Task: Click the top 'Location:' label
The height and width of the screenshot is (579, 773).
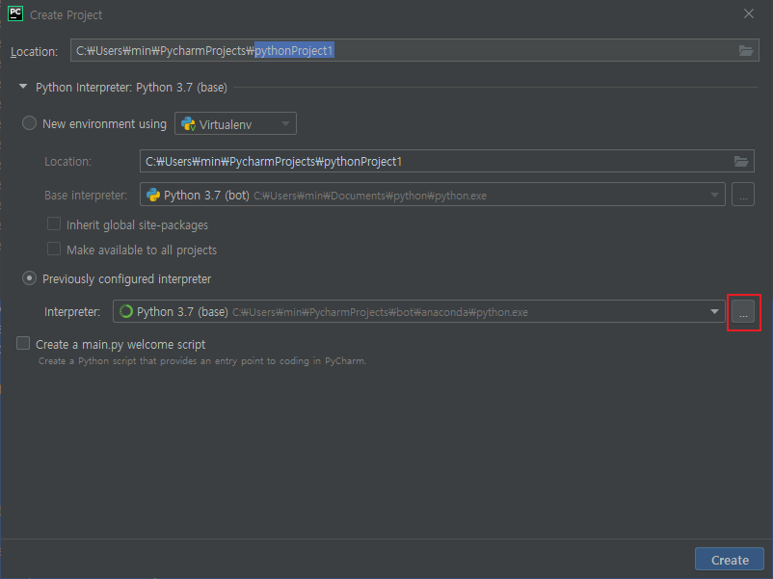Action: tap(34, 51)
